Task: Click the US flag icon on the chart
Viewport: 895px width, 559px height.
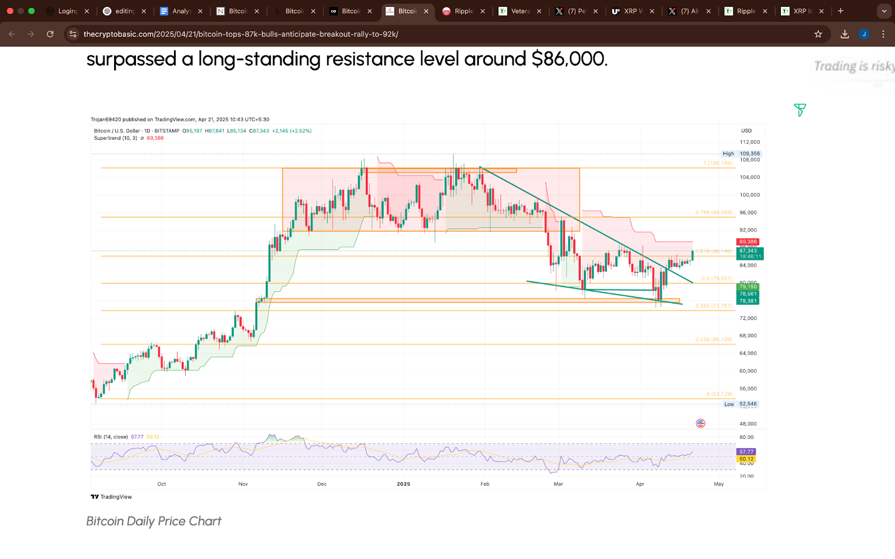Action: point(701,423)
